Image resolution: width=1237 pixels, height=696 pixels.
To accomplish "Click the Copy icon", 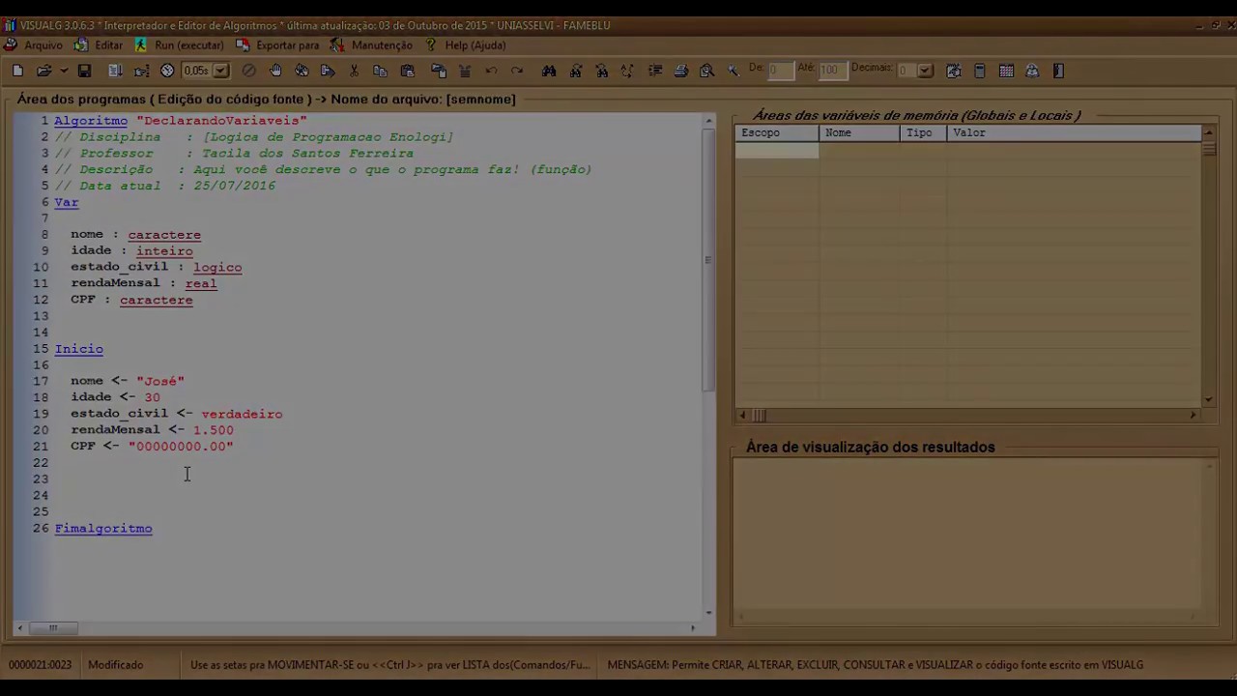I will (380, 71).
